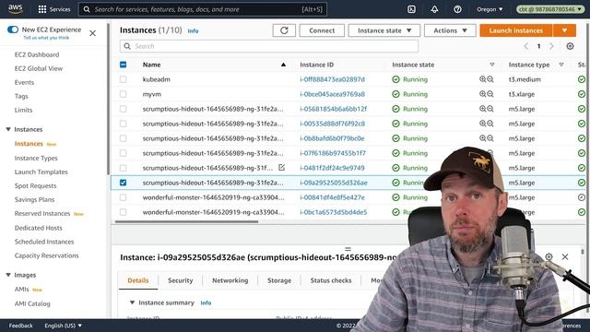Check the row for i-00841df4e8f5e427e
590x332 pixels.
pos(123,196)
